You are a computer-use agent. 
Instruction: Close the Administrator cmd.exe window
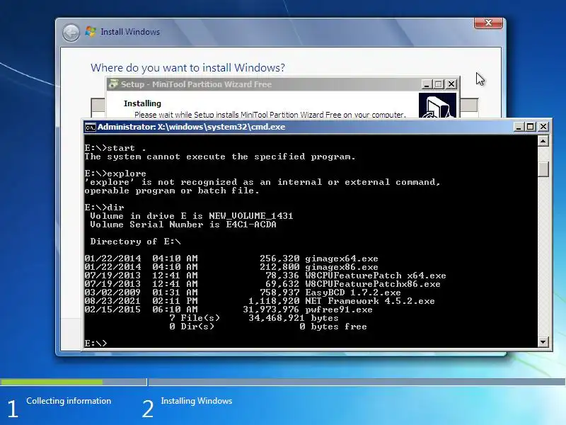click(543, 127)
